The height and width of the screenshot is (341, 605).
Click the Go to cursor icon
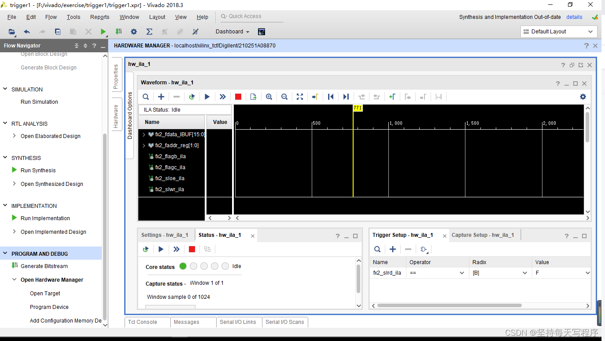[315, 97]
